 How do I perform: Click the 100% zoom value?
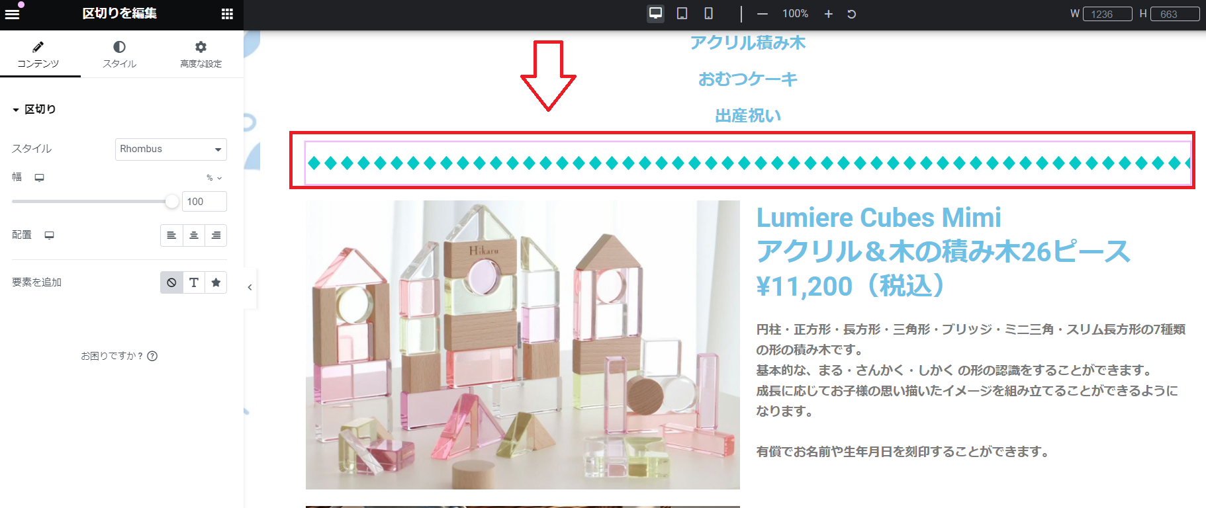coord(795,14)
